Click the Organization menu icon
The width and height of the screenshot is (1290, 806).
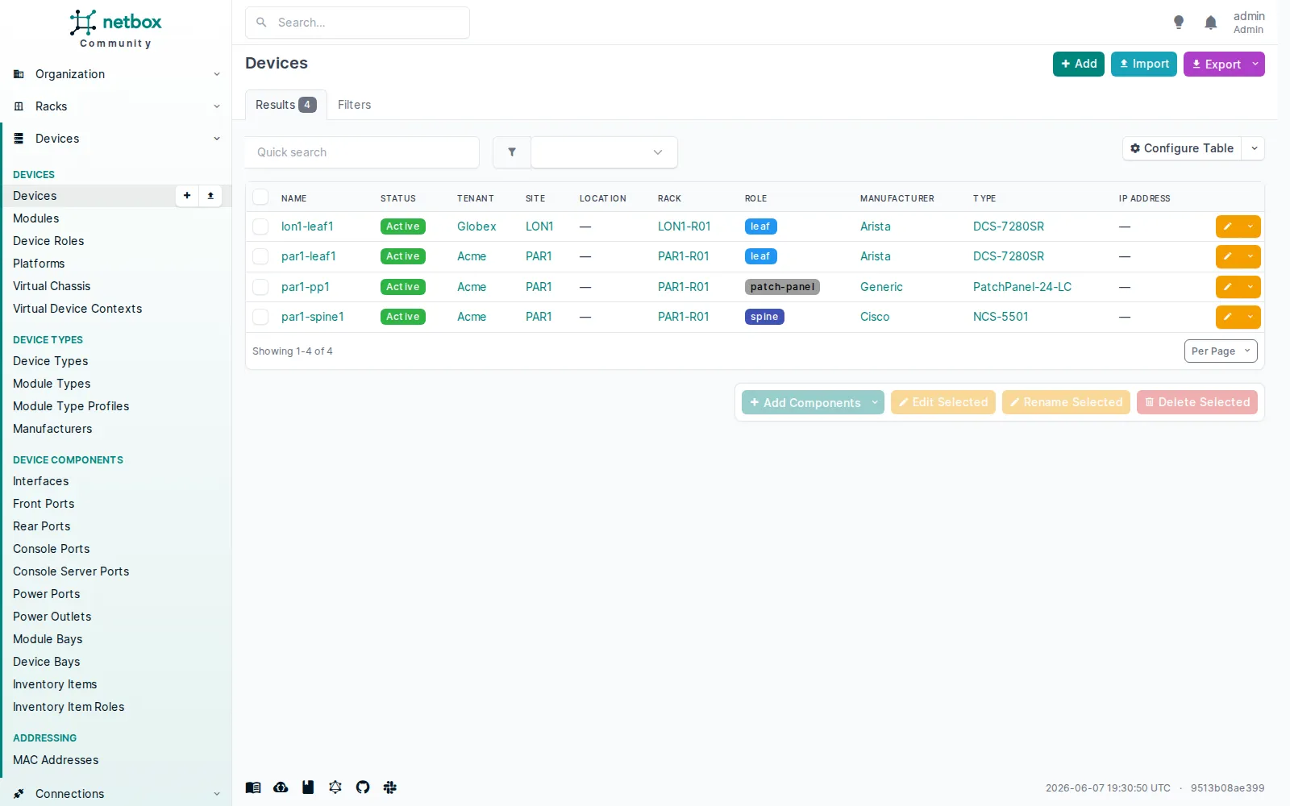tap(19, 74)
